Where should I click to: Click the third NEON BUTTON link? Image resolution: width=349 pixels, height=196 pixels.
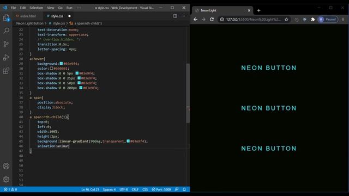[269, 149]
